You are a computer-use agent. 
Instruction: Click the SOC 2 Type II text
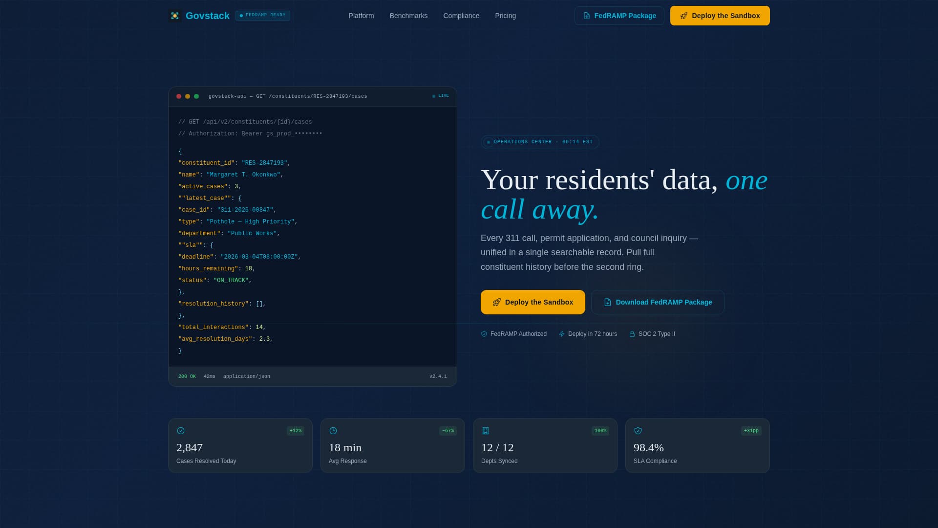[x=657, y=334]
